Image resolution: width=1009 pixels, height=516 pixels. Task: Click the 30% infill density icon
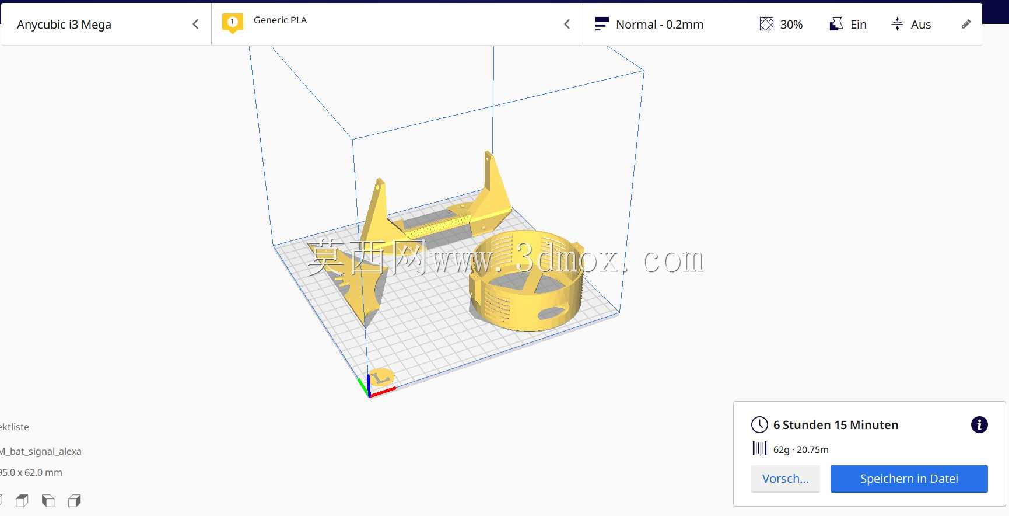click(x=766, y=24)
